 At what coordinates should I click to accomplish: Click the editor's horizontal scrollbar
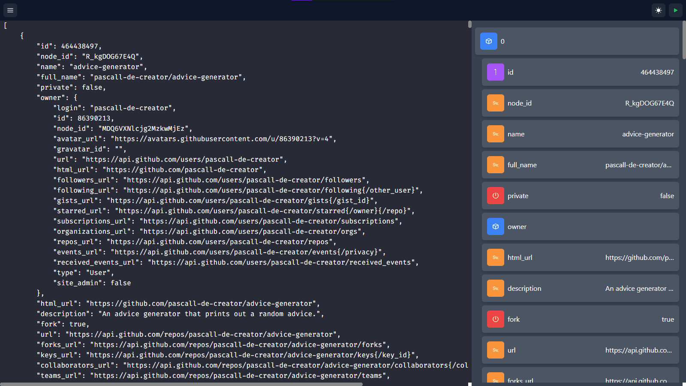pos(181,384)
